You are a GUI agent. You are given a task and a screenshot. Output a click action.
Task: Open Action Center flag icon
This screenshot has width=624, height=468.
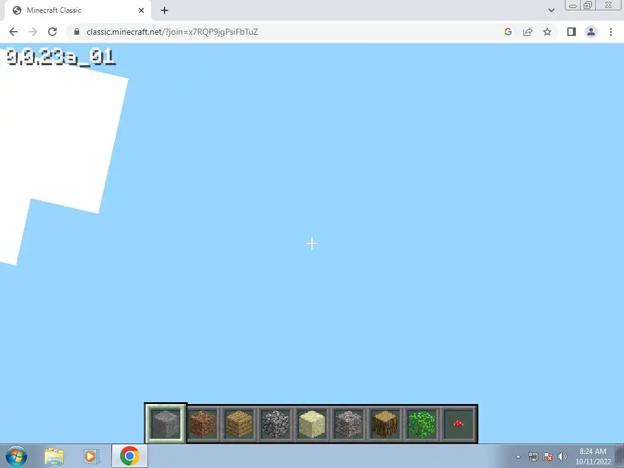click(548, 456)
